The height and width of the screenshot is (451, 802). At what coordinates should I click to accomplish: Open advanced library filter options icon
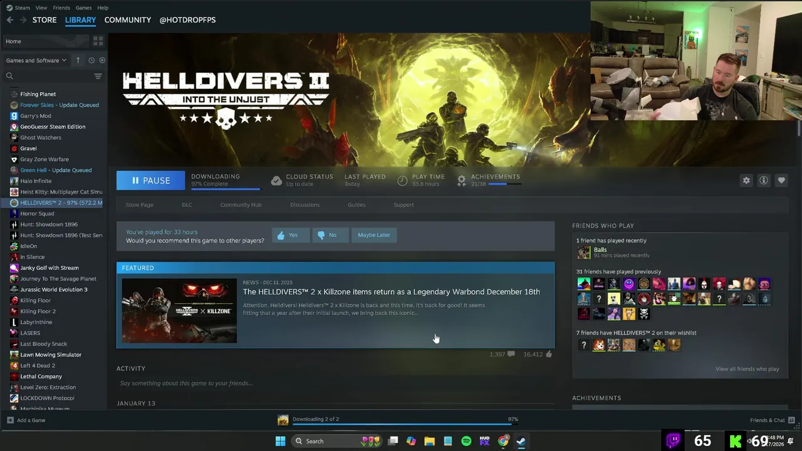coord(98,76)
